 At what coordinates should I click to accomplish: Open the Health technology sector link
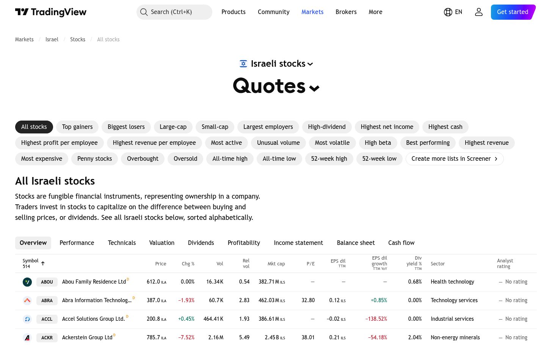(452, 282)
